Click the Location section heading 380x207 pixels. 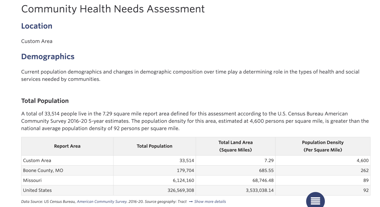tap(37, 26)
